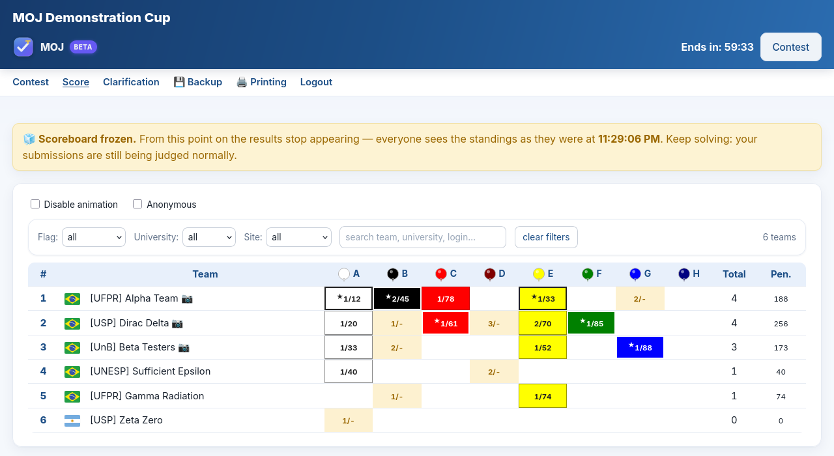Open the Site filter dropdown
834x456 pixels.
301,237
